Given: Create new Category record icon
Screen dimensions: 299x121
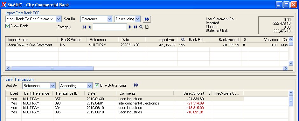Looking at the screenshot, I should tap(147, 27).
